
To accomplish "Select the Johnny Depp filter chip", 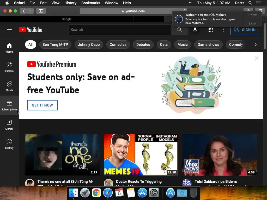I will coord(89,45).
